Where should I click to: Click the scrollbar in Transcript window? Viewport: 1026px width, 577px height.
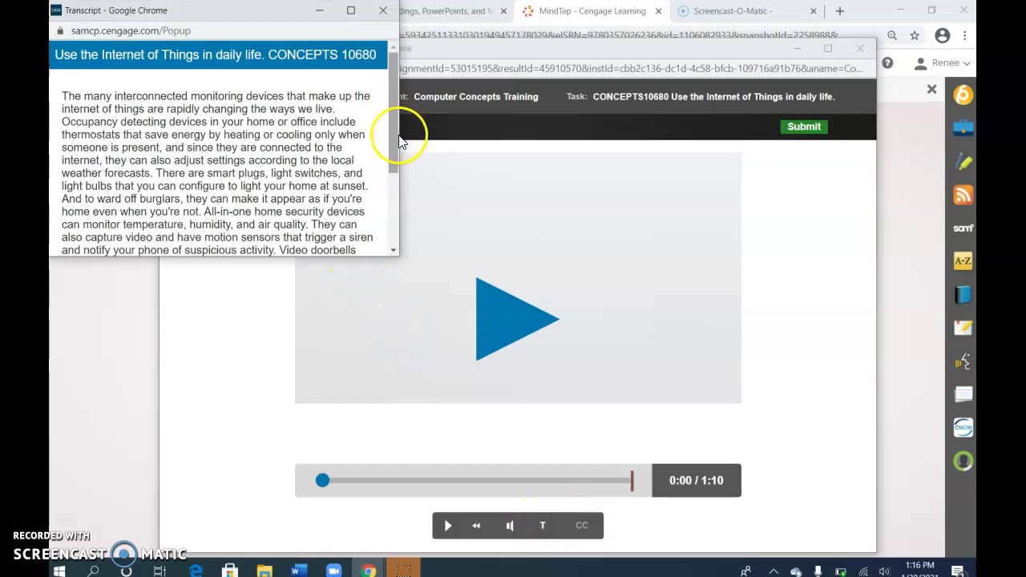coord(393,112)
